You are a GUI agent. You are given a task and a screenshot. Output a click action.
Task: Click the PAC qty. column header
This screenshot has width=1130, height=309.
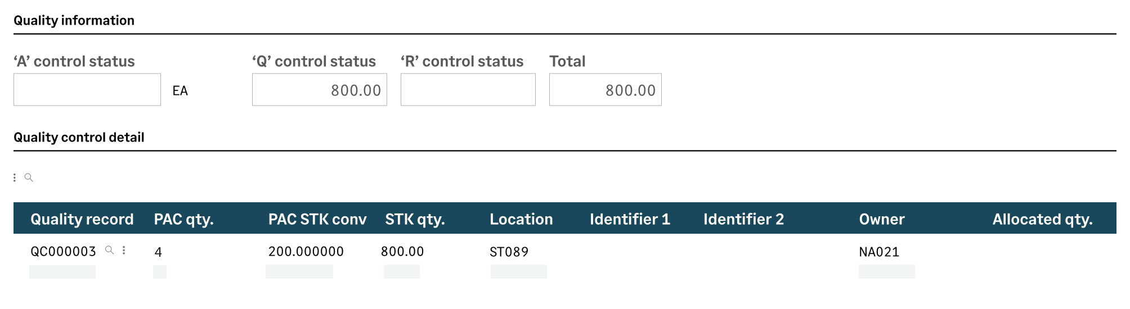(184, 219)
